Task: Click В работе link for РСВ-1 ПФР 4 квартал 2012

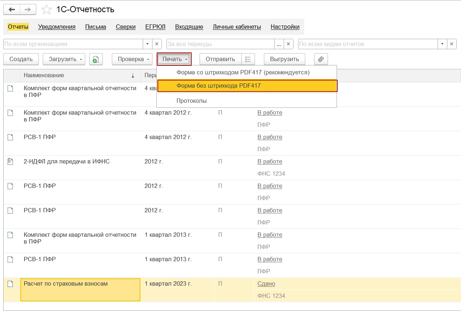Action: pyautogui.click(x=270, y=137)
